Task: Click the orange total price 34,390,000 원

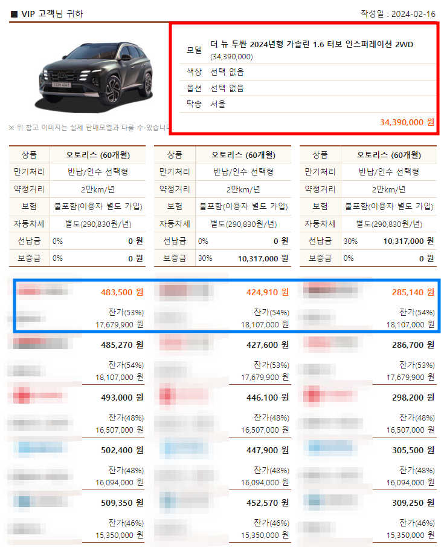Action: coord(407,122)
